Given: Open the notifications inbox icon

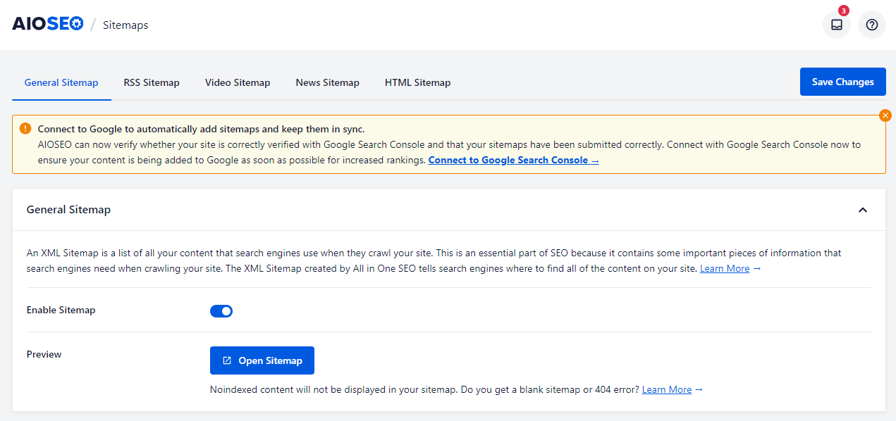Looking at the screenshot, I should (x=836, y=25).
